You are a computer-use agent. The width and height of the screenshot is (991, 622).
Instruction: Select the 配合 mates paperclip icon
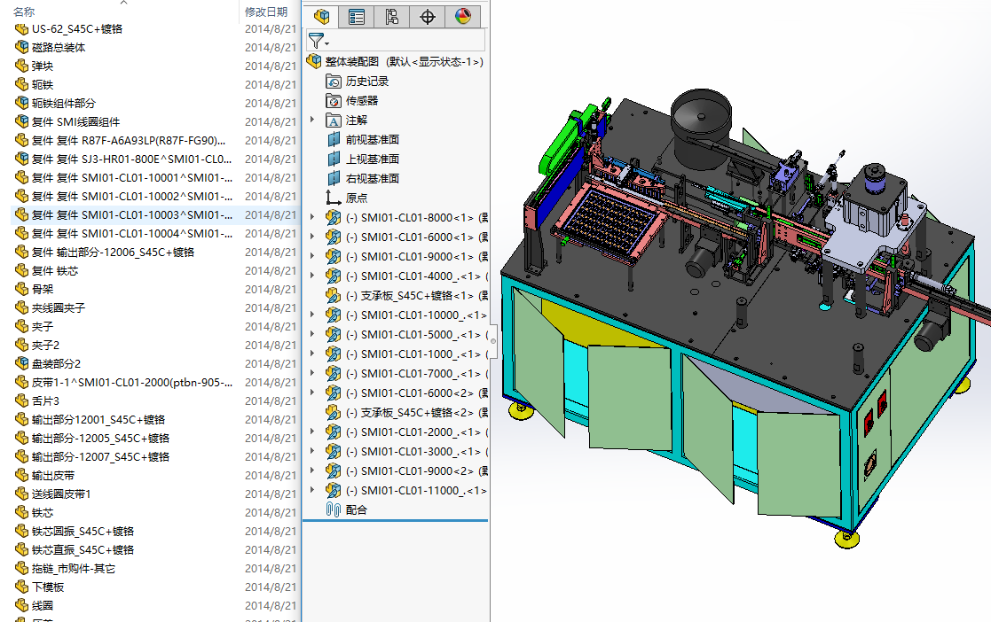pos(334,509)
